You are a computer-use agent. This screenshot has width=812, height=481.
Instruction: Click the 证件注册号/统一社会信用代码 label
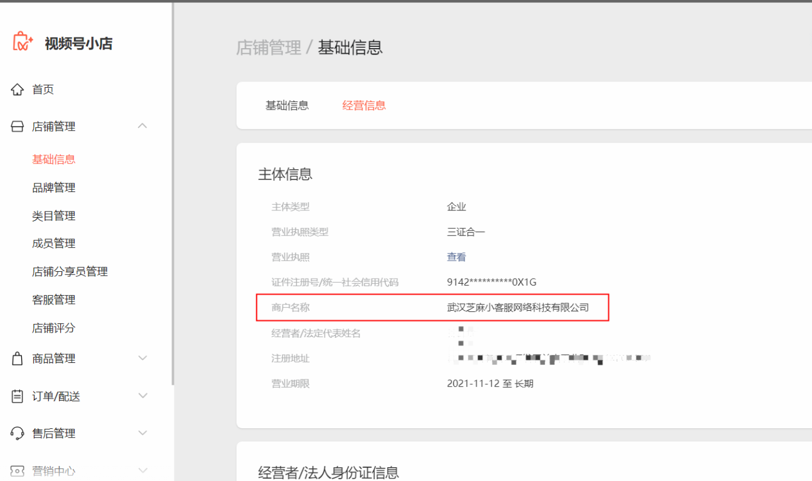tap(335, 282)
